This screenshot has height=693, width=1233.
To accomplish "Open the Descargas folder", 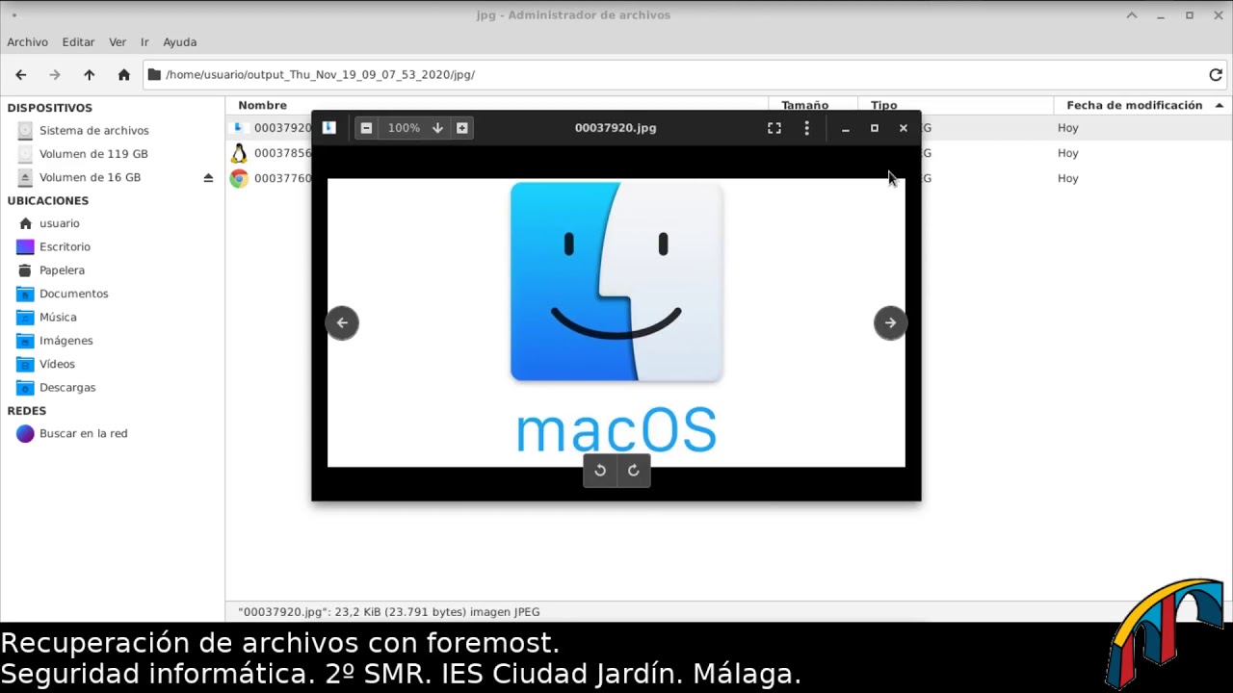I will (67, 387).
